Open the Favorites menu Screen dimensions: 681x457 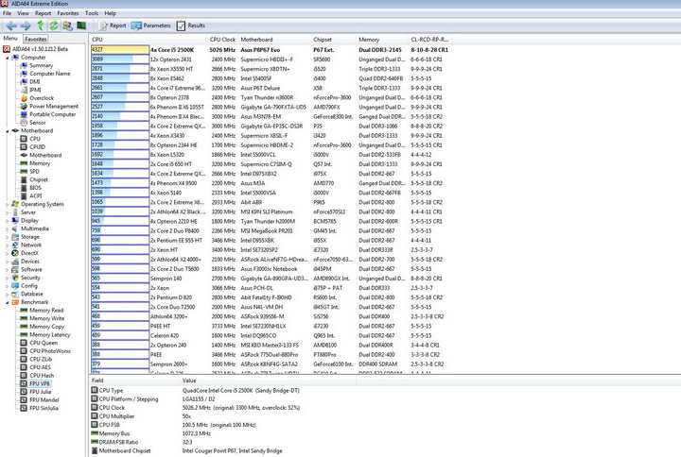68,13
